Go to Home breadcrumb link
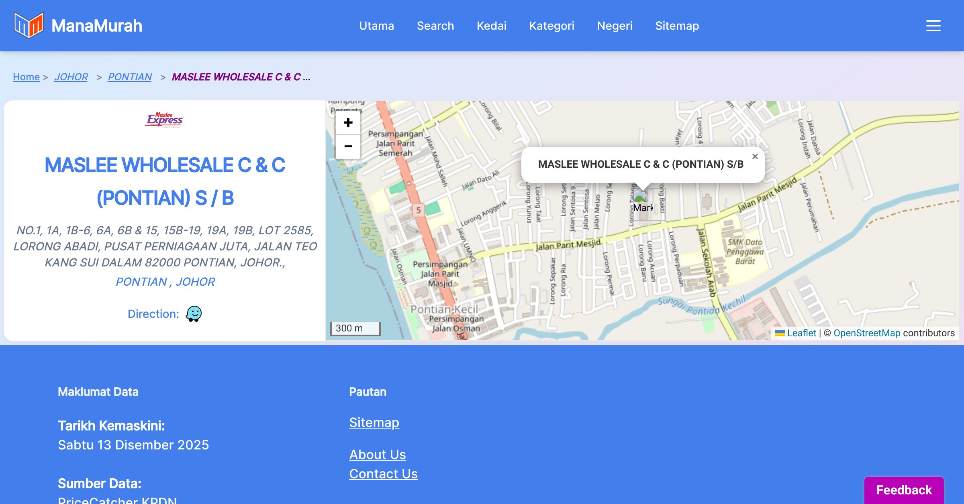 (26, 77)
